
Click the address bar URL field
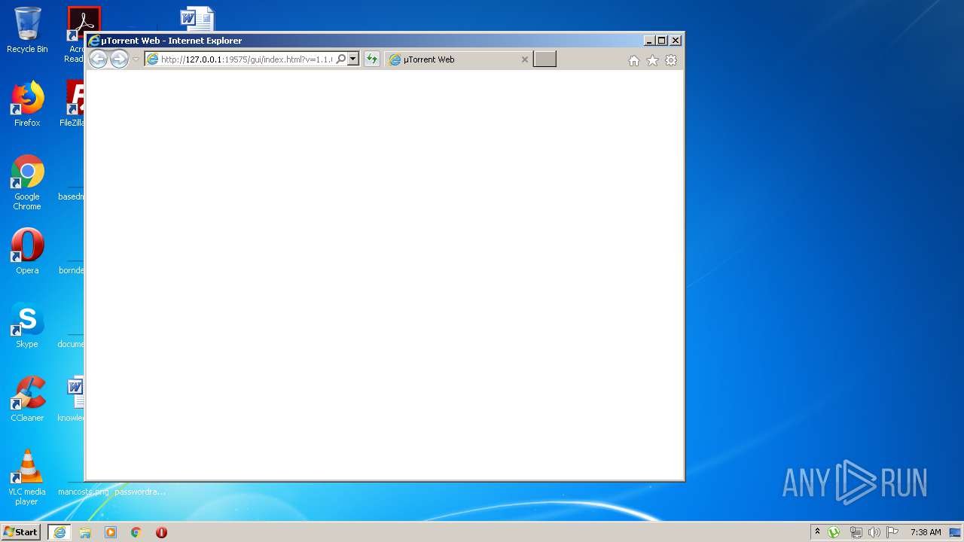[246, 59]
